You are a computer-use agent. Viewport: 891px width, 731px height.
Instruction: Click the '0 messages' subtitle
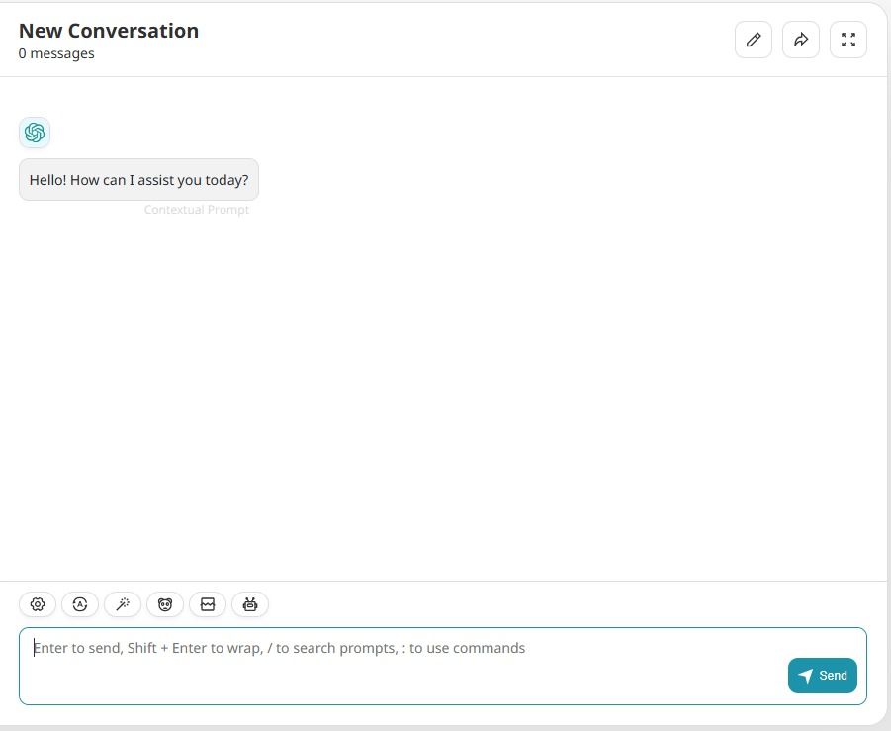point(56,53)
